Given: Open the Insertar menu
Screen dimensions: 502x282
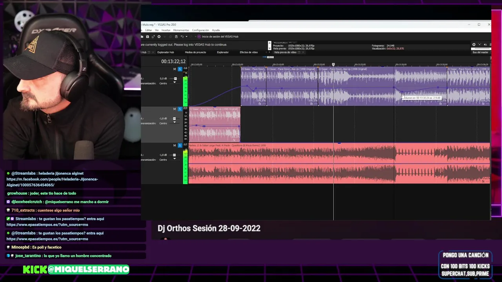Looking at the screenshot, I should 166,30.
